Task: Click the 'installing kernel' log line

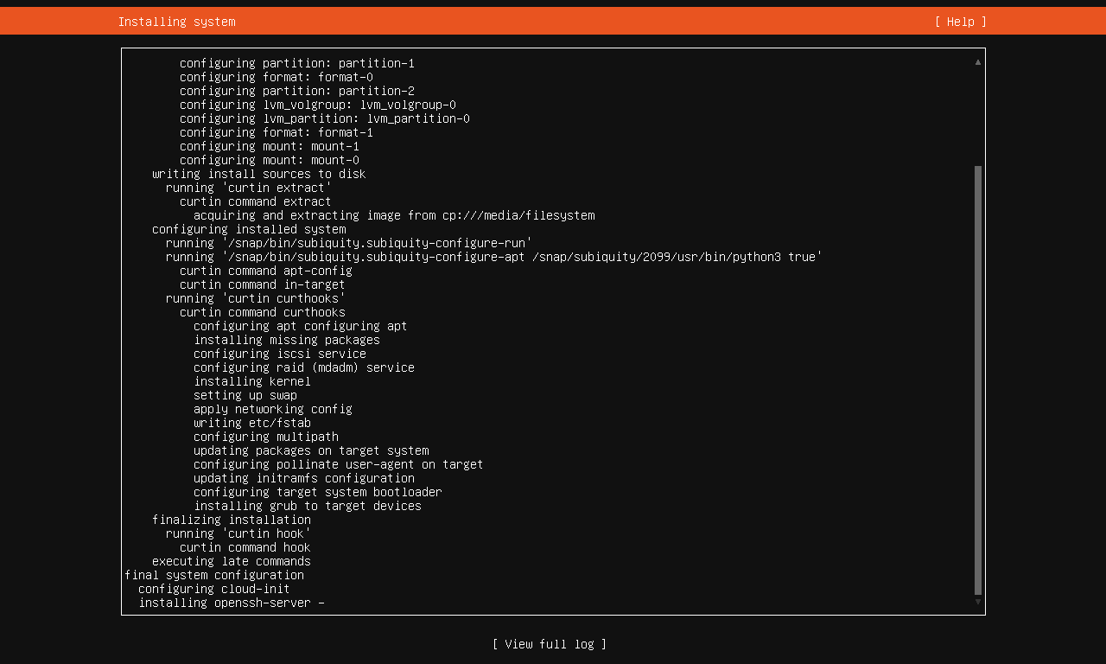Action: coord(252,381)
